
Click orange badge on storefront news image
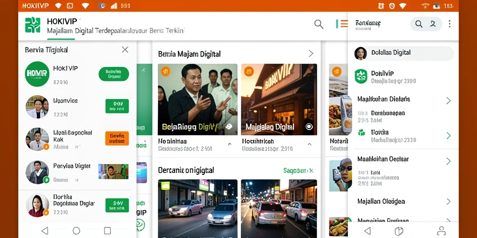pos(249,72)
